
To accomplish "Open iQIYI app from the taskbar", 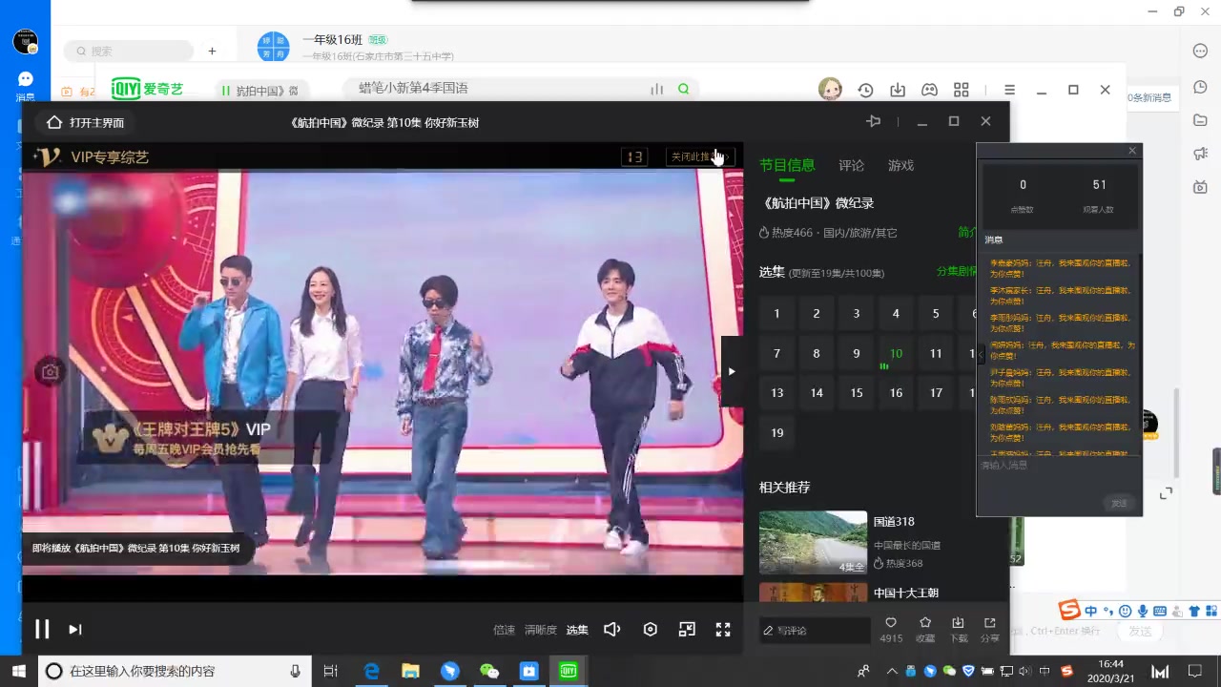I will pyautogui.click(x=569, y=671).
